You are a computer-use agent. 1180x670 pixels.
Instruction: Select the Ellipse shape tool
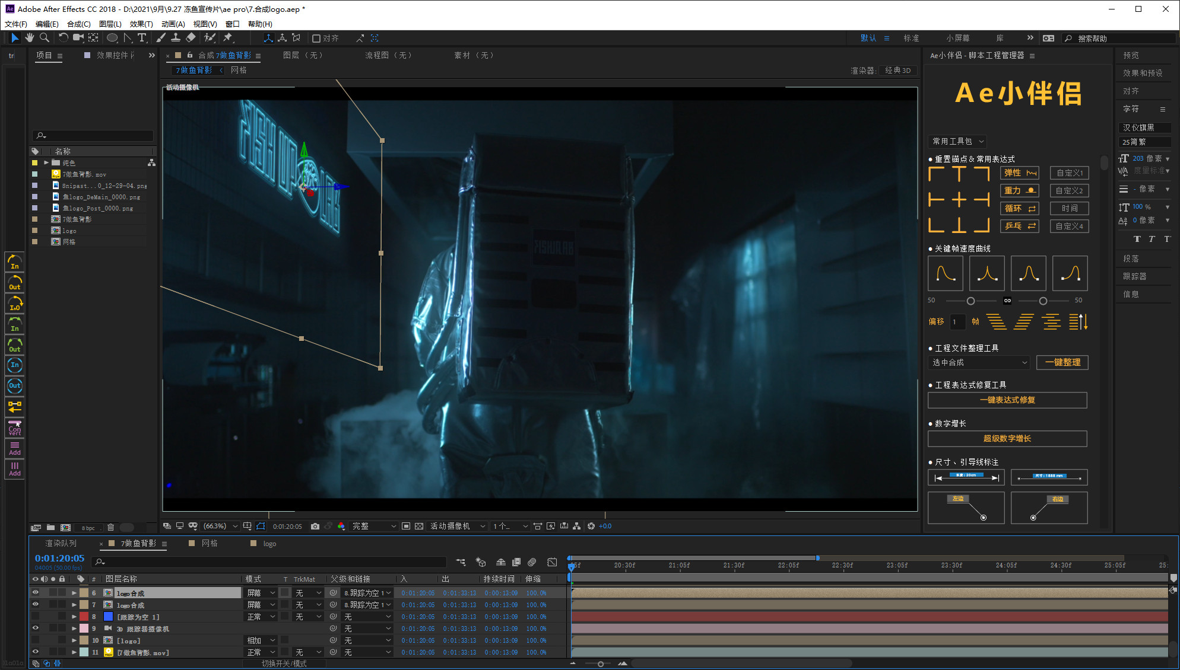[x=112, y=38]
